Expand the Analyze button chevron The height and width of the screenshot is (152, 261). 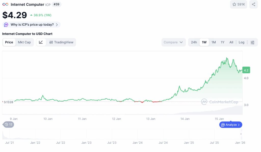pos(239,125)
